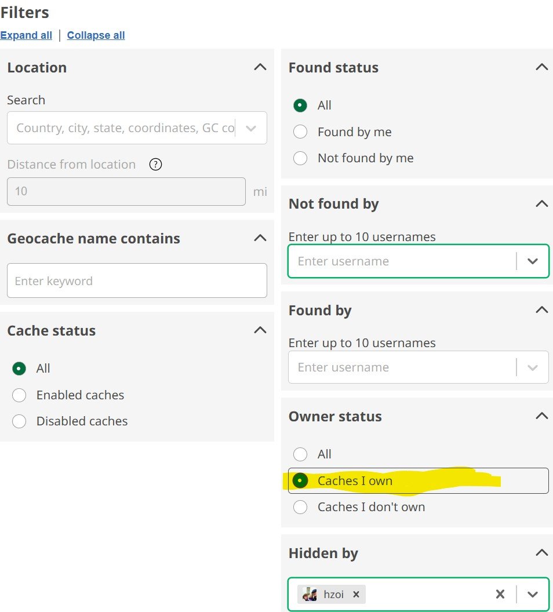
Task: Click the Expand all link
Action: point(26,35)
